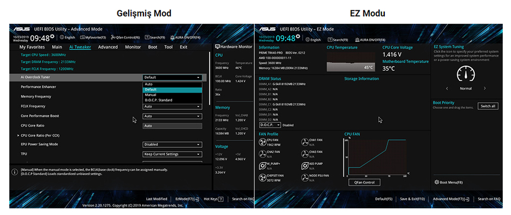Choose Auto in the Ai Overclock Tuner list
511x215 pixels.
(172, 84)
